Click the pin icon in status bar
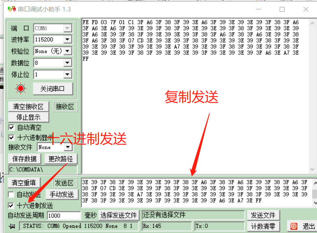This screenshot has width=317, height=233. (12, 227)
